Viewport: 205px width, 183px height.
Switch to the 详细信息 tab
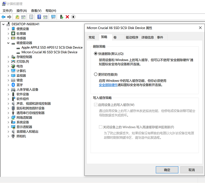[x=148, y=38]
